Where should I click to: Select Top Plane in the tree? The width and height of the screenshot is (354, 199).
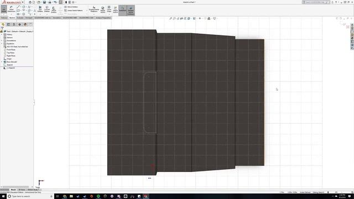[9, 53]
